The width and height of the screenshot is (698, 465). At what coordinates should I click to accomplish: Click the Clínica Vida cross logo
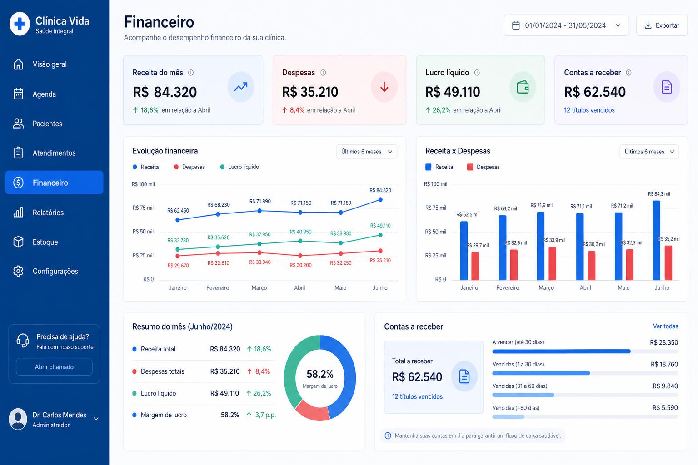20,24
